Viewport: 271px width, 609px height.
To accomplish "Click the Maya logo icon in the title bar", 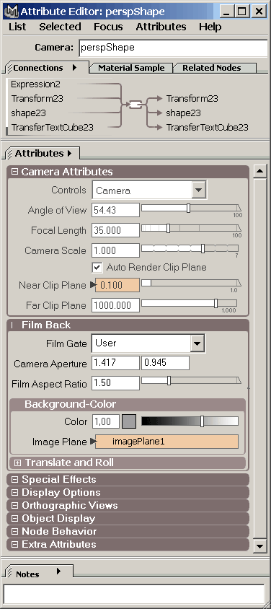I will pyautogui.click(x=11, y=12).
